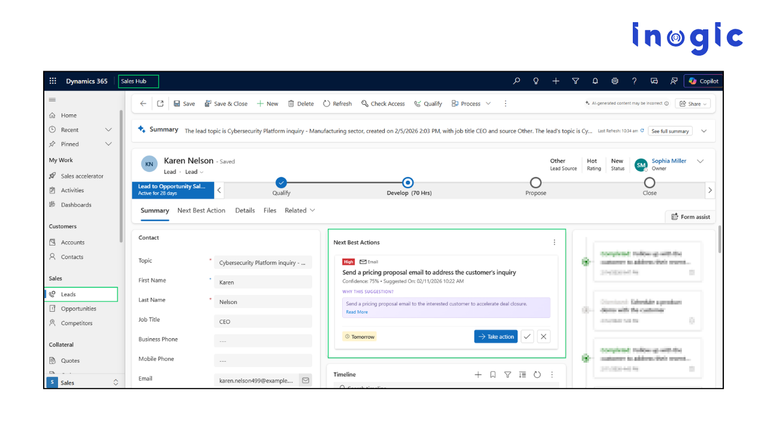Open command bar more options ellipsis
Viewport: 767px width, 431px height.
505,104
